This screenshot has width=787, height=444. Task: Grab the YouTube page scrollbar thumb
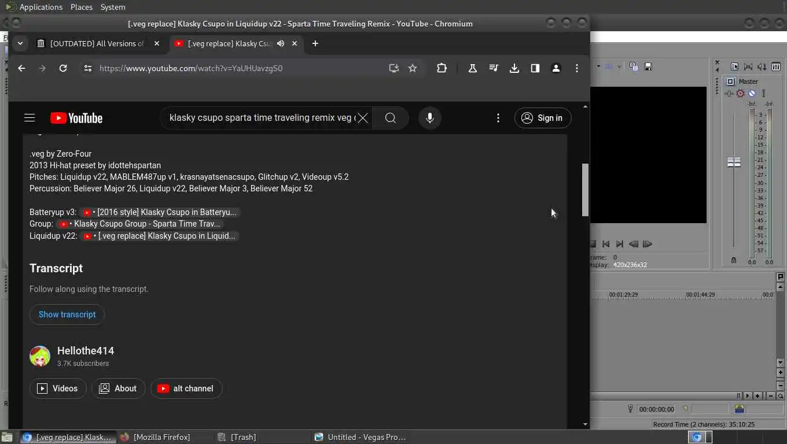585,190
